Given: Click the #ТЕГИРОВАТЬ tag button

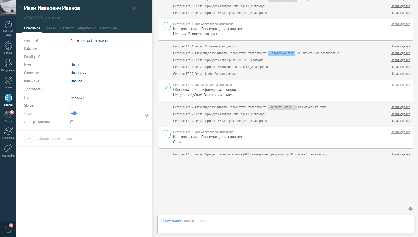Looking at the screenshot, I should point(55,18).
